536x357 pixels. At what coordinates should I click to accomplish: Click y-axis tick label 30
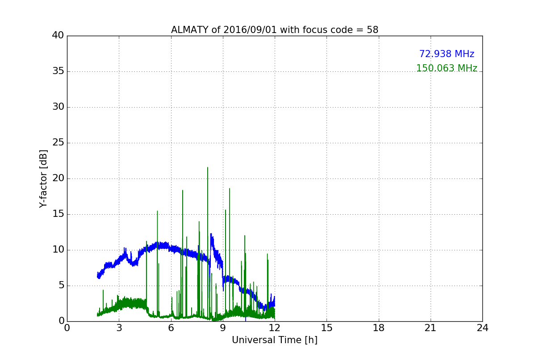58,107
